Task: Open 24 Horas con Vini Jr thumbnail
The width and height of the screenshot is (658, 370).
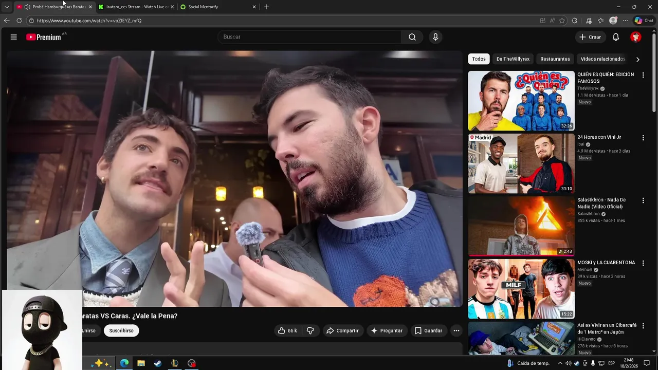Action: [521, 163]
